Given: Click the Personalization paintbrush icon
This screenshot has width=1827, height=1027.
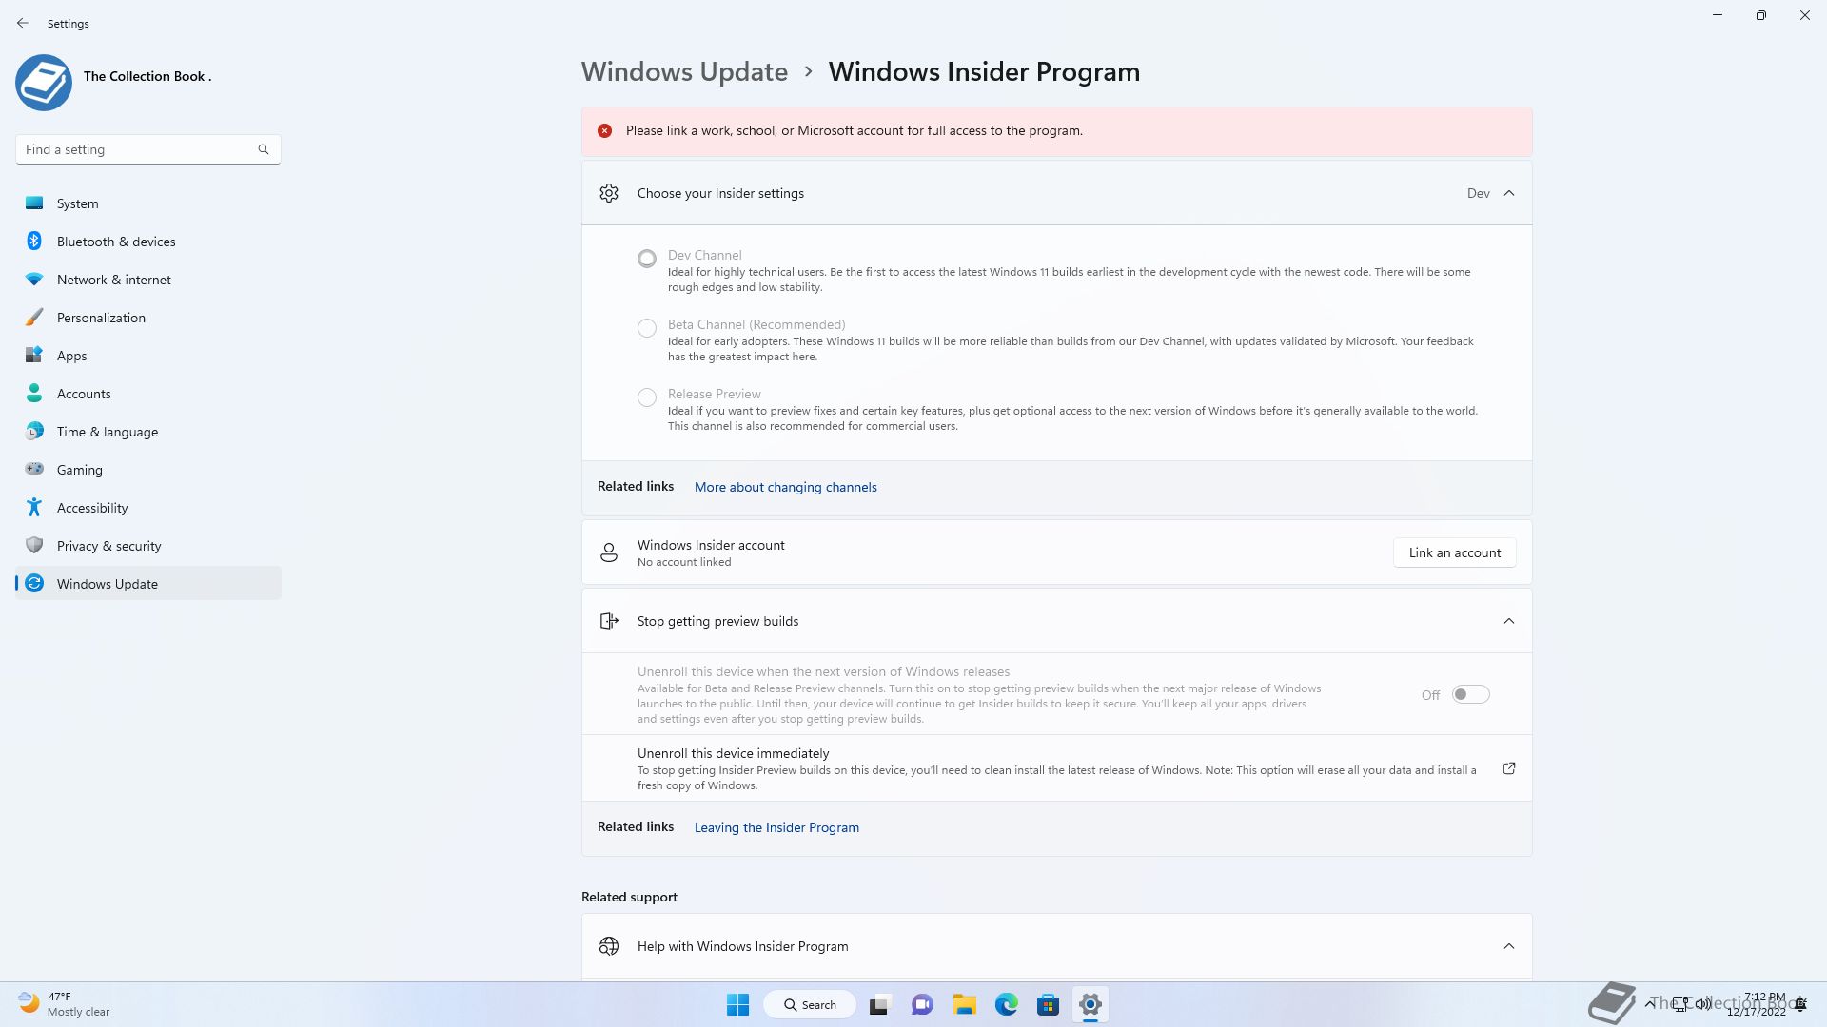Looking at the screenshot, I should [34, 317].
